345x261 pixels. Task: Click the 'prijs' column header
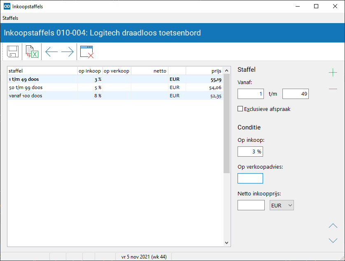click(x=204, y=71)
